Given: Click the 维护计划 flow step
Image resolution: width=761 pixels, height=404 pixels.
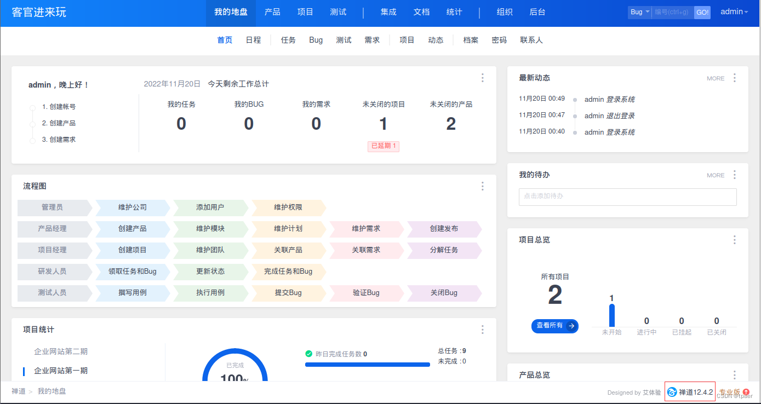Looking at the screenshot, I should pyautogui.click(x=288, y=229).
